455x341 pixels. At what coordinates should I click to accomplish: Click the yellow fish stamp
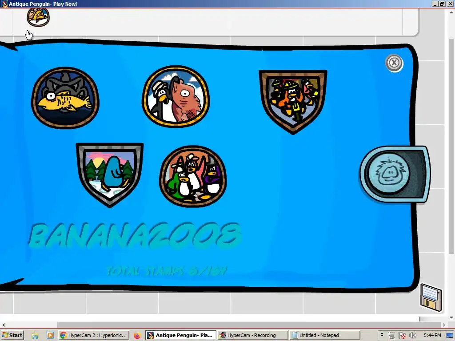65,98
